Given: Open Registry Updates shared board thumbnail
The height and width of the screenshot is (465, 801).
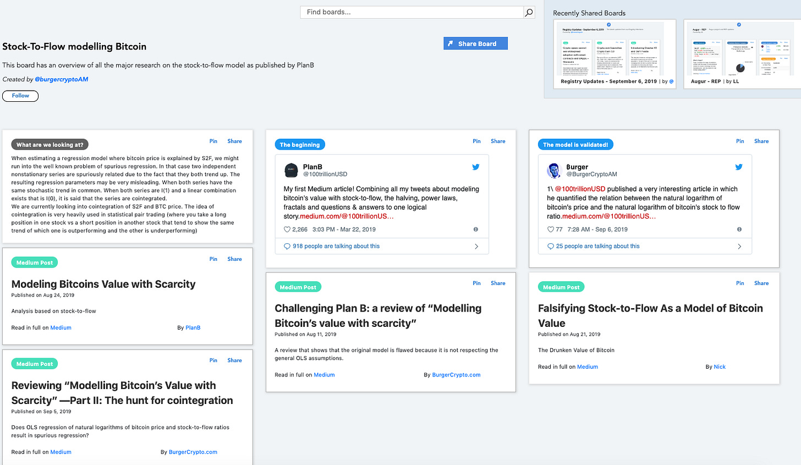Looking at the screenshot, I should (x=615, y=52).
